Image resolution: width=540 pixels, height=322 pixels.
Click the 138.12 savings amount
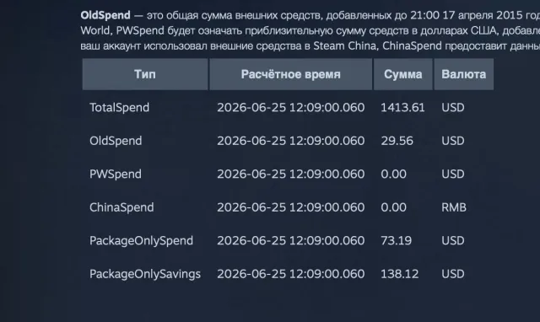click(x=399, y=274)
